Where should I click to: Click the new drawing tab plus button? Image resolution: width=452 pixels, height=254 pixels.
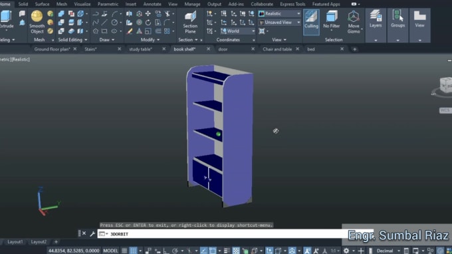(x=354, y=49)
